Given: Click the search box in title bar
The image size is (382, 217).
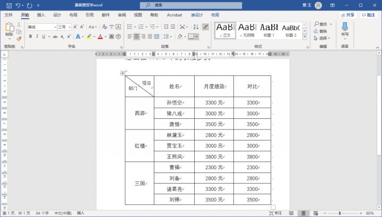Looking at the screenshot, I should point(191,5).
